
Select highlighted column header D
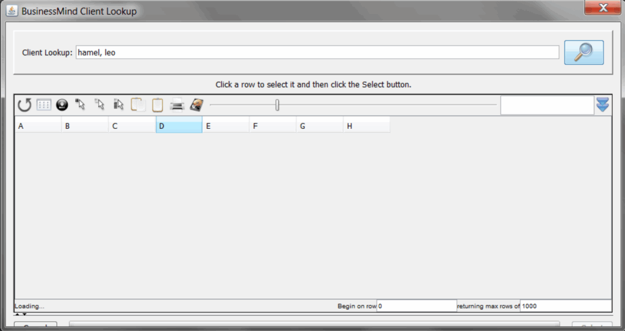179,126
